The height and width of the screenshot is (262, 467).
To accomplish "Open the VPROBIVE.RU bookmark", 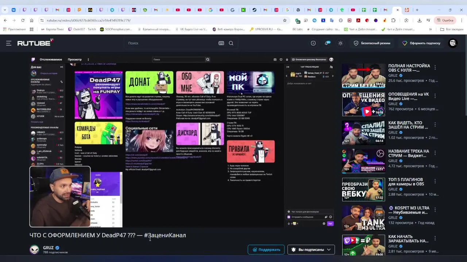I will tap(266, 29).
